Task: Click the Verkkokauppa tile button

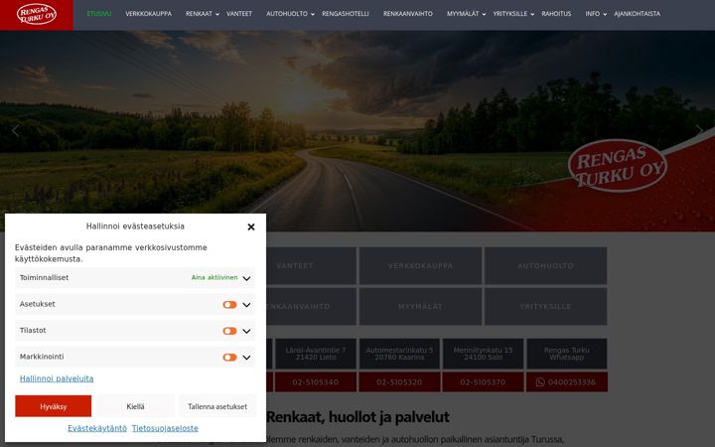Action: coord(420,266)
